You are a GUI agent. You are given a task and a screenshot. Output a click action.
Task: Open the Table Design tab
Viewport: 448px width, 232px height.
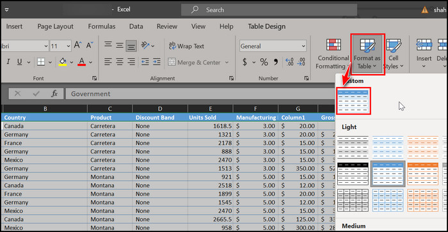click(267, 26)
